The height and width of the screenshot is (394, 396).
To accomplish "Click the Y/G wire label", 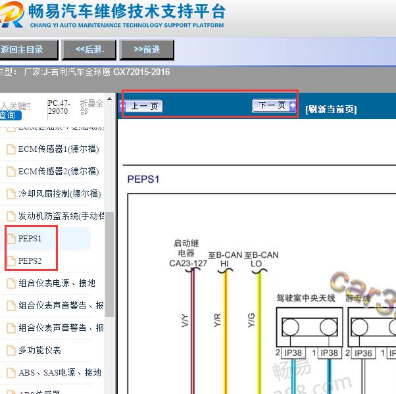I will point(251,320).
